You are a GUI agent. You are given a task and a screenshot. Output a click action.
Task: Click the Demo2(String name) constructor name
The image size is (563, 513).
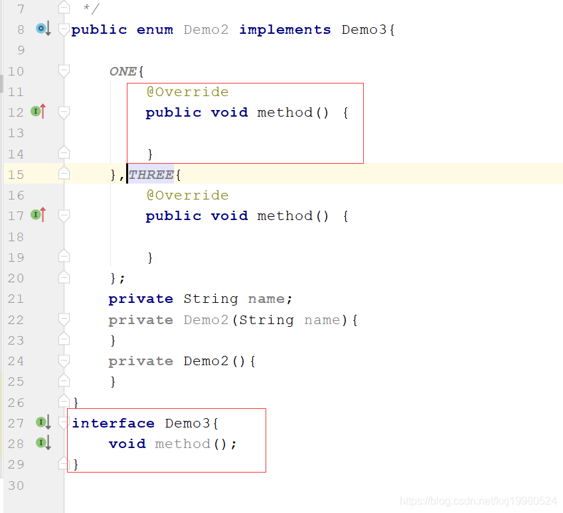pyautogui.click(x=206, y=319)
